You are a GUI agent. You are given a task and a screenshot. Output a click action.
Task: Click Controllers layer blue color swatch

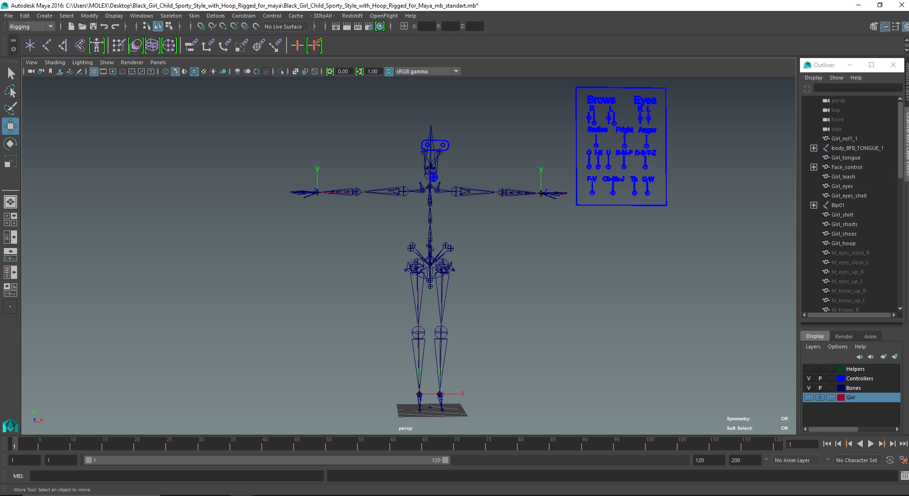pyautogui.click(x=841, y=378)
